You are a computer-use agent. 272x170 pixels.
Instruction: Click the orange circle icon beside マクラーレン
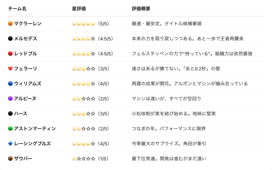click(x=10, y=24)
